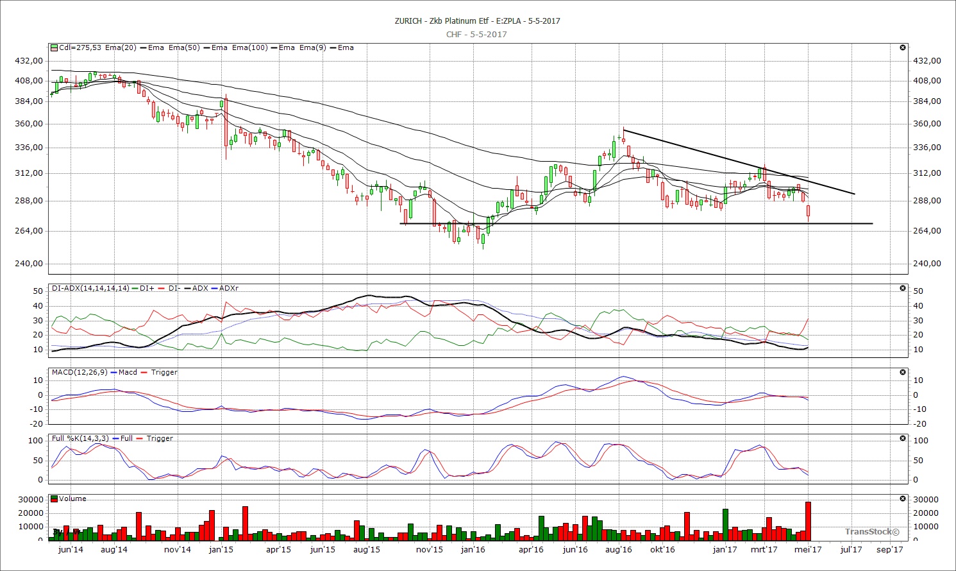Click the jan'16 date label

[473, 549]
